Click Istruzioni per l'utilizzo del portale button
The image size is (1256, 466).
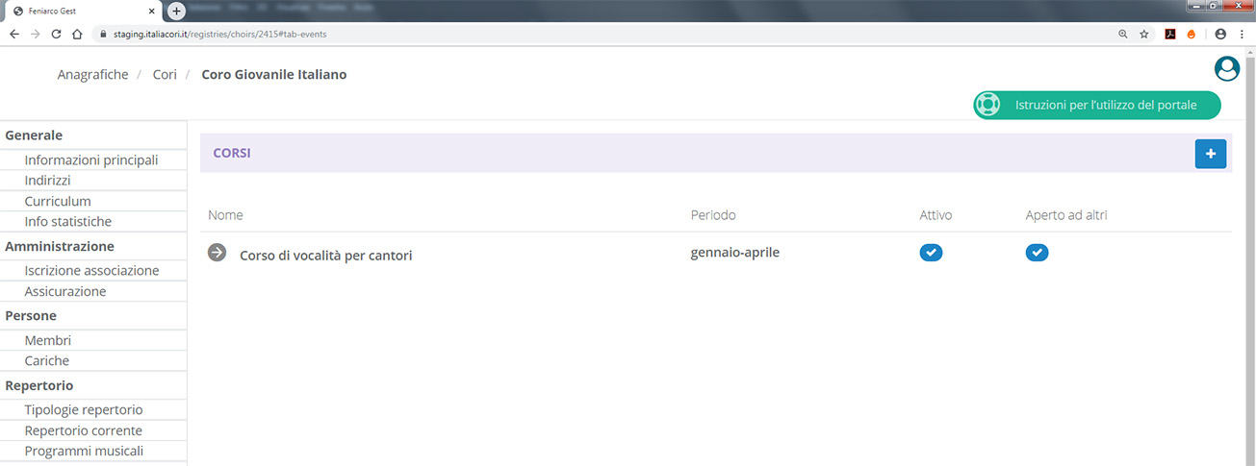point(1096,105)
